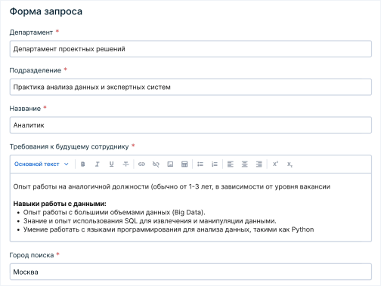Screen dimensions: 381x286
Task: Apply italic formatting to the text
Action: [x=97, y=165]
